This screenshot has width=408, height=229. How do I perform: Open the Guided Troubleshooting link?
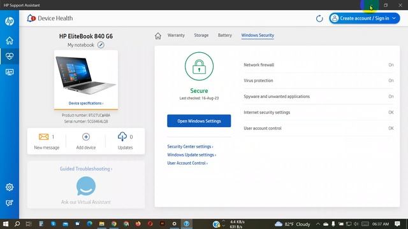point(86,169)
